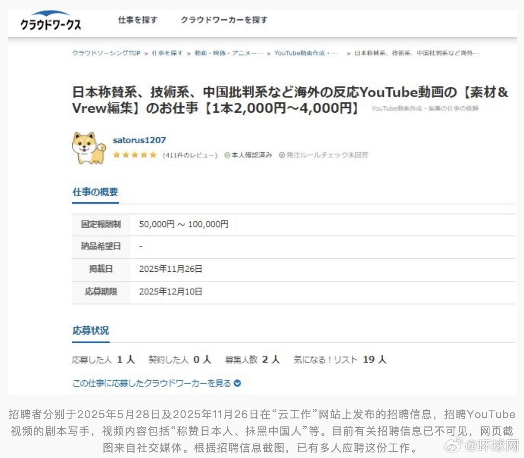Open the YouTube動画作成・編集の仕事の依頼 category link
This screenshot has height=458, width=524.
425,108
